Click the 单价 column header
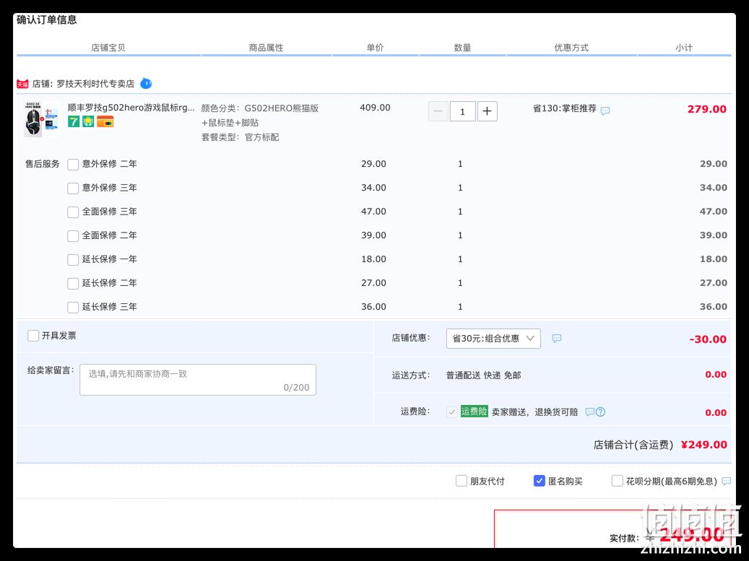This screenshot has width=749, height=561. 375,48
